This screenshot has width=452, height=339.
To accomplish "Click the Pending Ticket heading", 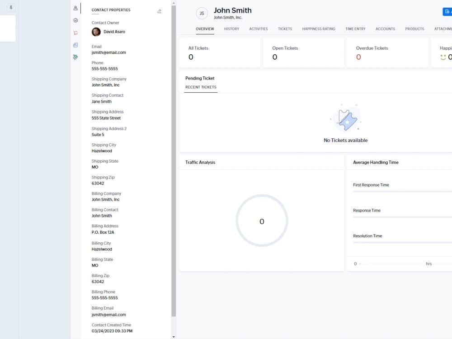I will [200, 78].
